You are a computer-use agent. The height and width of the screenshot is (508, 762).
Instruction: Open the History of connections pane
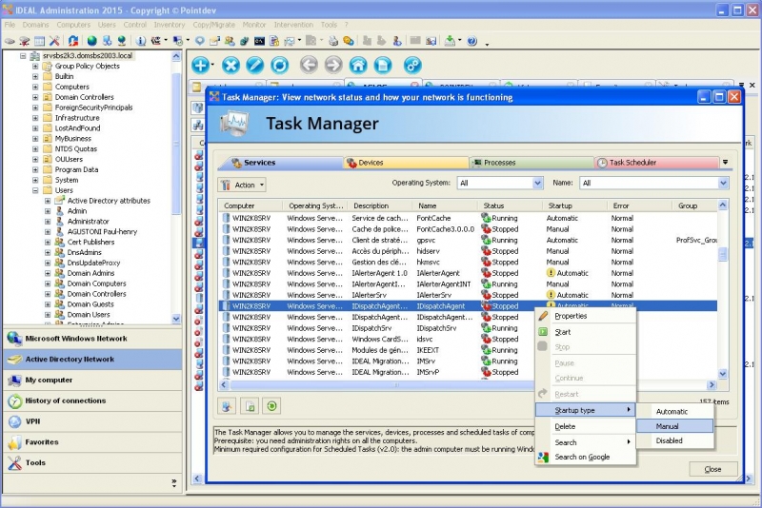(x=92, y=401)
